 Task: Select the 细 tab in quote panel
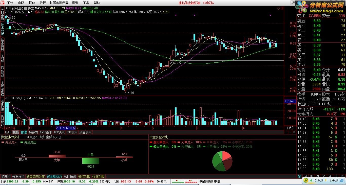[312, 176]
